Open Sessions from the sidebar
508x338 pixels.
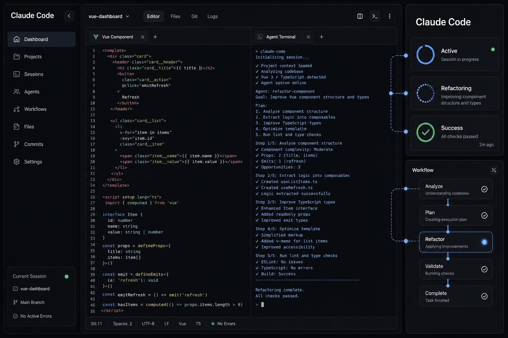click(41, 74)
